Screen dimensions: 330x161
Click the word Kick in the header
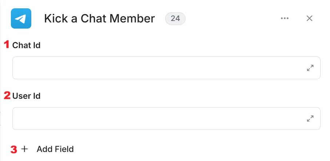tap(56, 19)
